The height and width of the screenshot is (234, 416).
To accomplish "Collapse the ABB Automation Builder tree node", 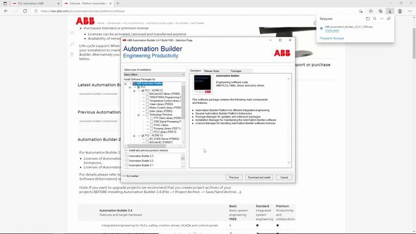I will click(125, 84).
